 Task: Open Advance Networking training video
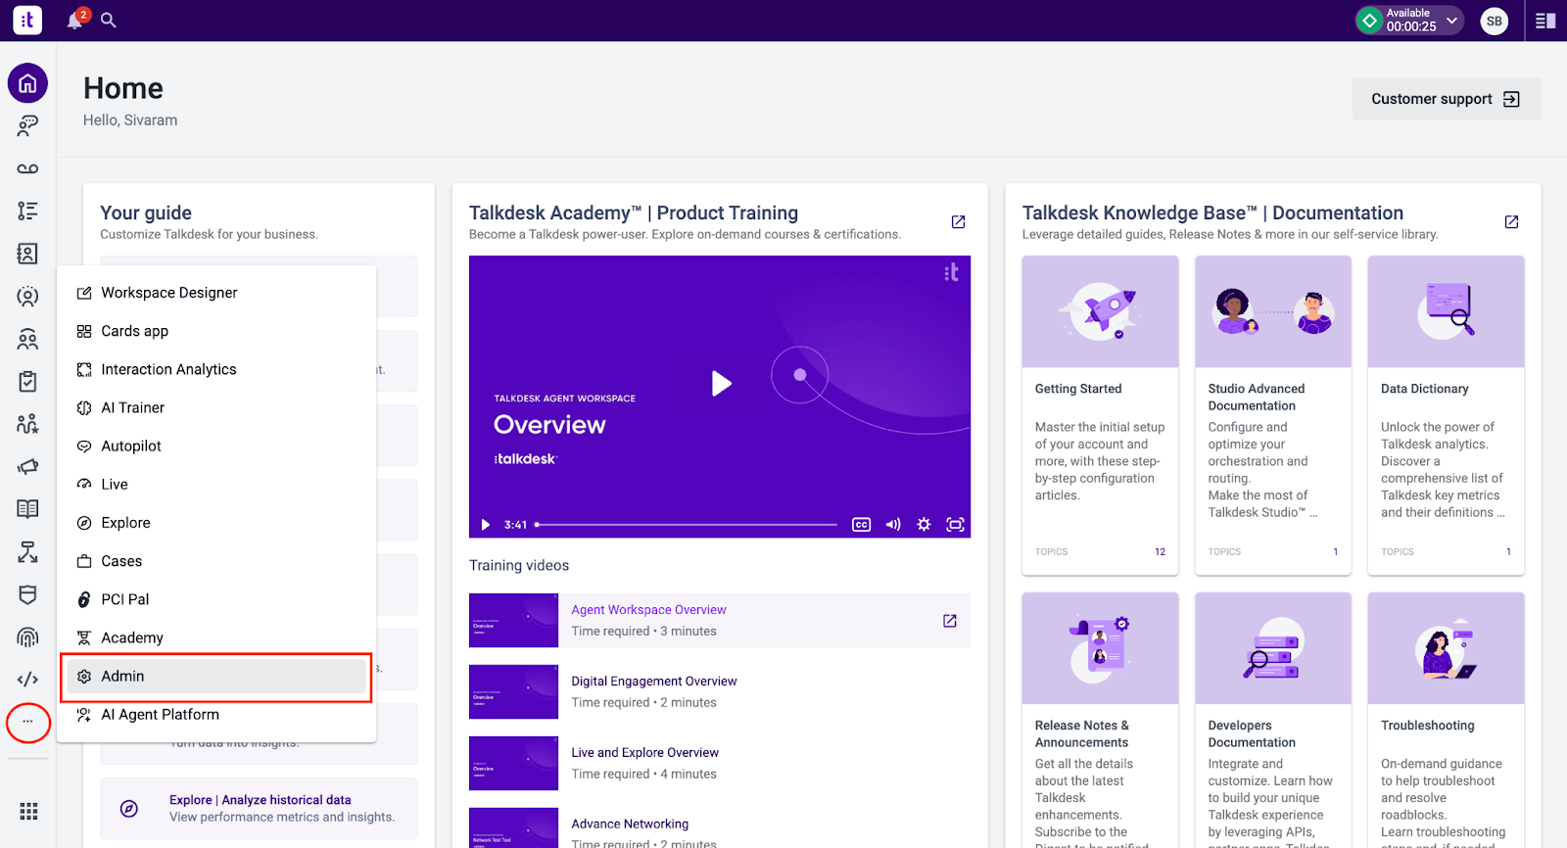pyautogui.click(x=630, y=824)
